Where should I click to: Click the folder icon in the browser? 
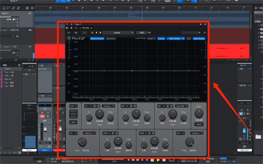click(x=258, y=137)
